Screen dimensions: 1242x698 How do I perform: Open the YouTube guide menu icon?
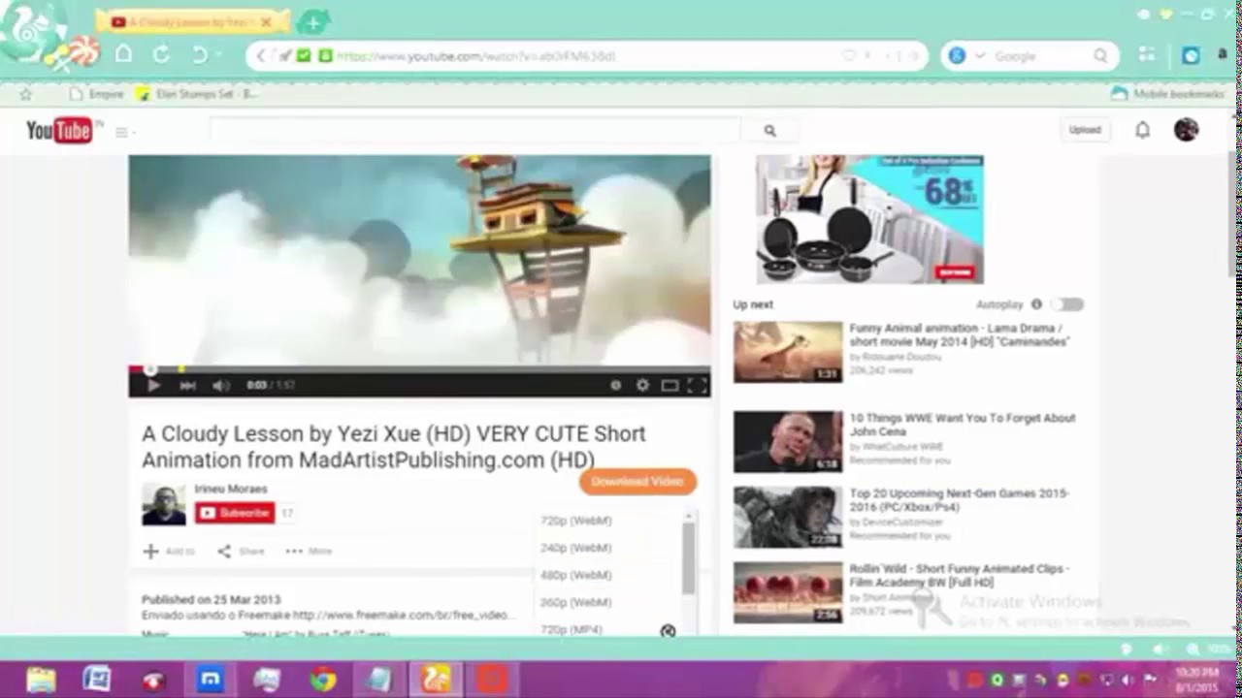(121, 132)
